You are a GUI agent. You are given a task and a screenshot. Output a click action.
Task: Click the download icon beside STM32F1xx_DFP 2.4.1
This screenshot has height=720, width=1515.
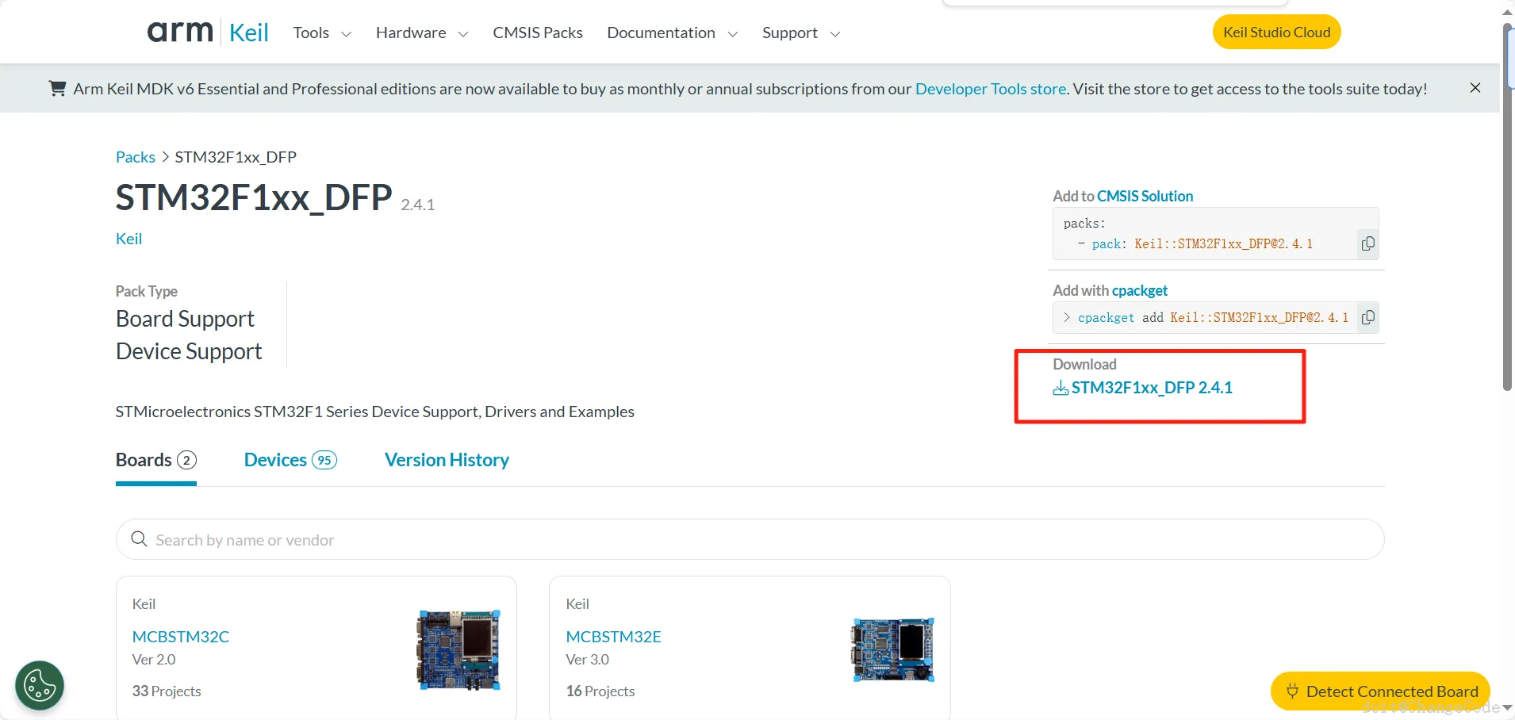[1060, 388]
